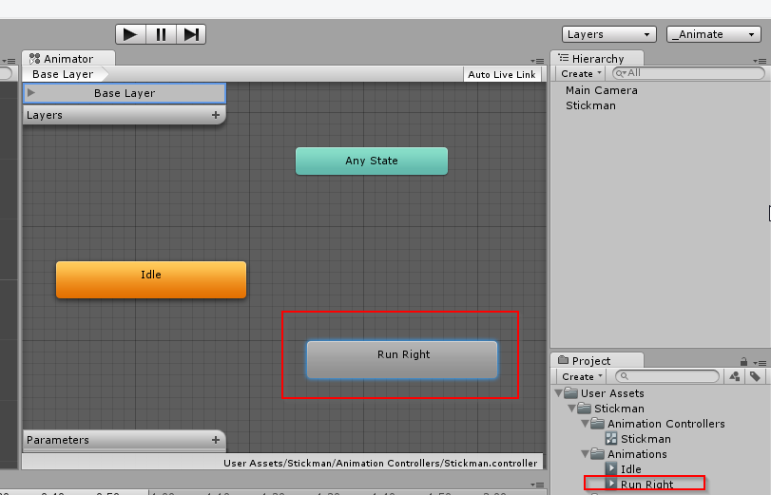
Task: Select the Idle animation clip in Project
Action: click(x=630, y=469)
